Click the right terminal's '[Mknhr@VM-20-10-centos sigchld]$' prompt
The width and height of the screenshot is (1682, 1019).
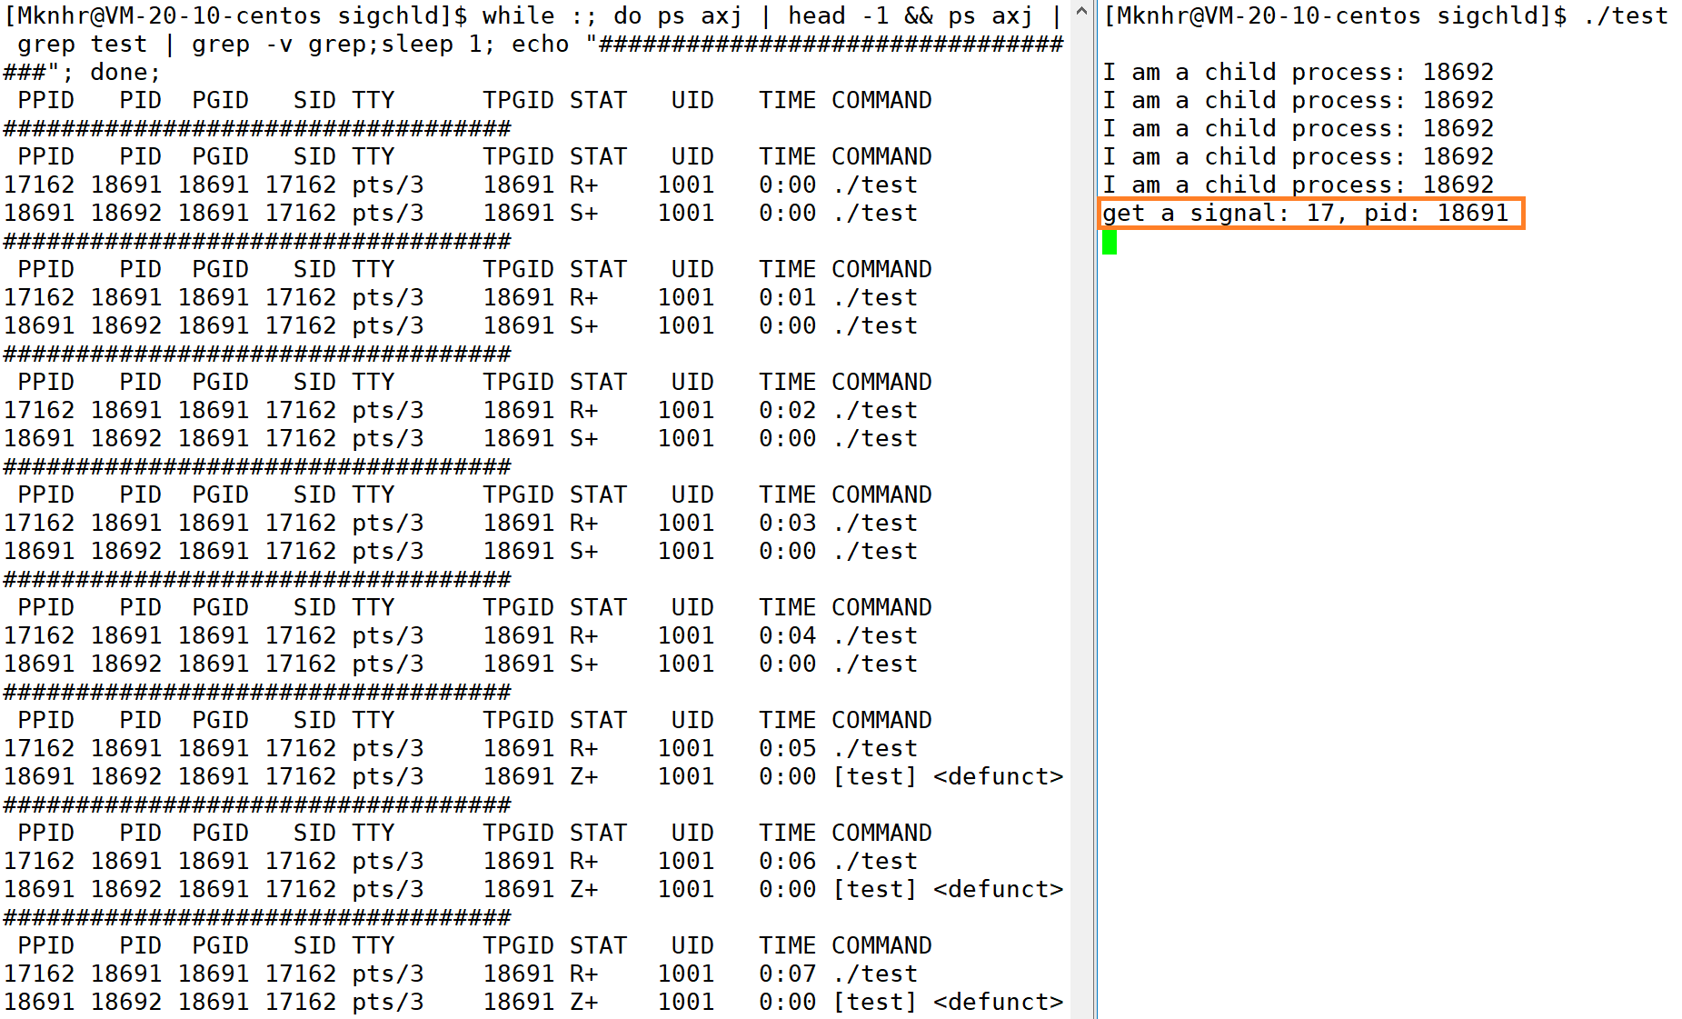[x=1335, y=16]
